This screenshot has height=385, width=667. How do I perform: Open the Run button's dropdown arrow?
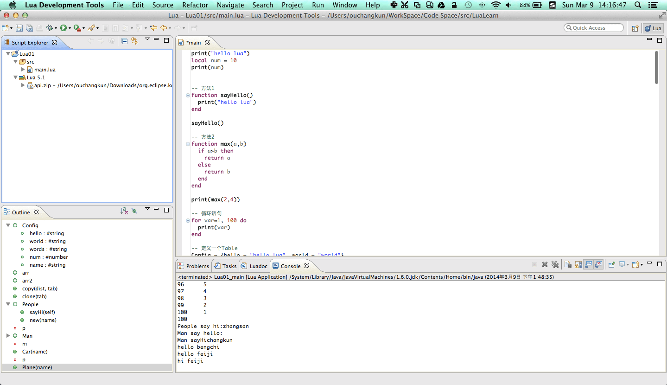(70, 29)
